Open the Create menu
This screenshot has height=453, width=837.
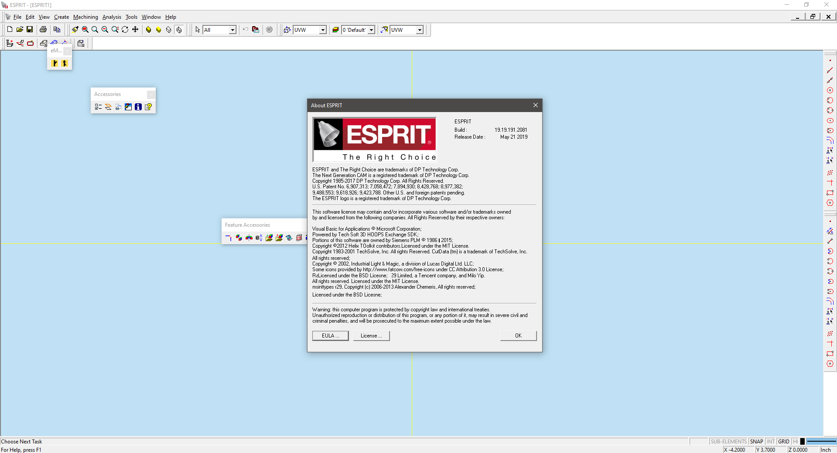[61, 17]
